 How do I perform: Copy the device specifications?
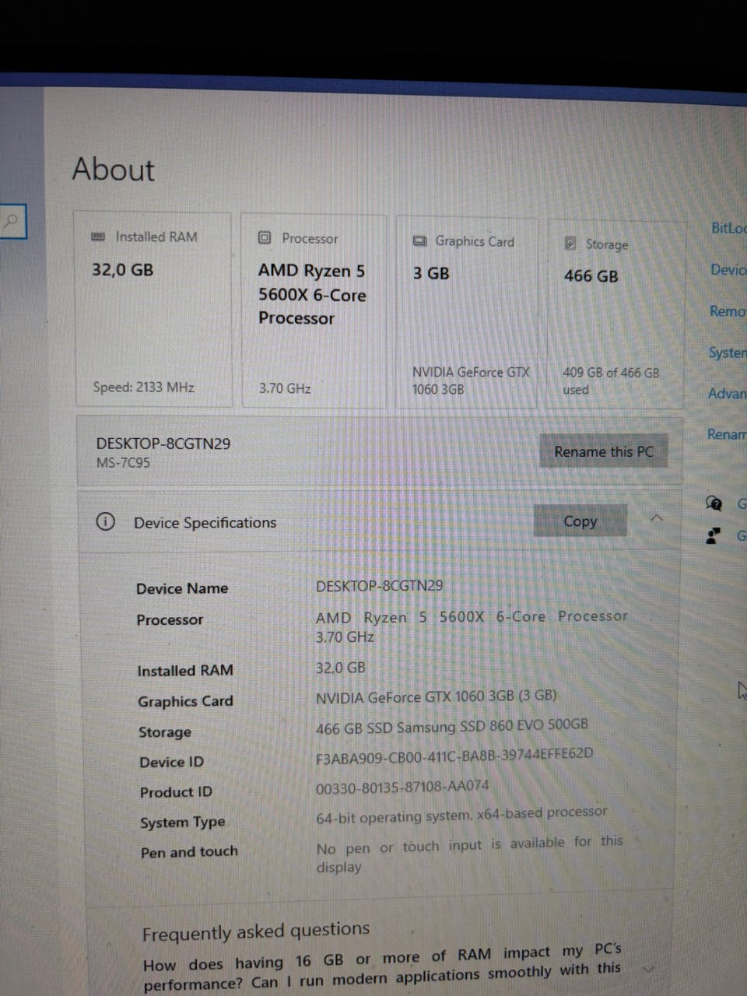click(580, 521)
